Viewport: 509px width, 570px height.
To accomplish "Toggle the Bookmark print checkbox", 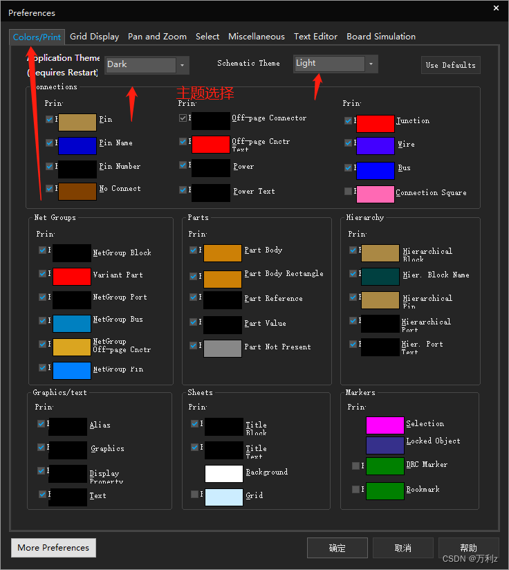I will pyautogui.click(x=355, y=489).
